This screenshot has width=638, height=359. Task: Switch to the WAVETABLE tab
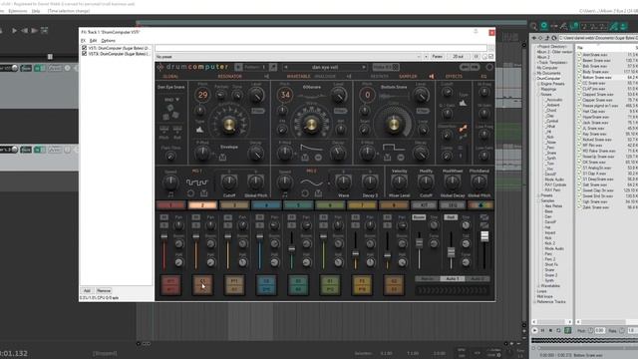298,77
